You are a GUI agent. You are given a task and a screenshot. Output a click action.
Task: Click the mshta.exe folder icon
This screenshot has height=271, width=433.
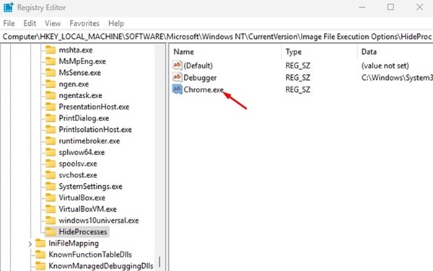(51, 50)
